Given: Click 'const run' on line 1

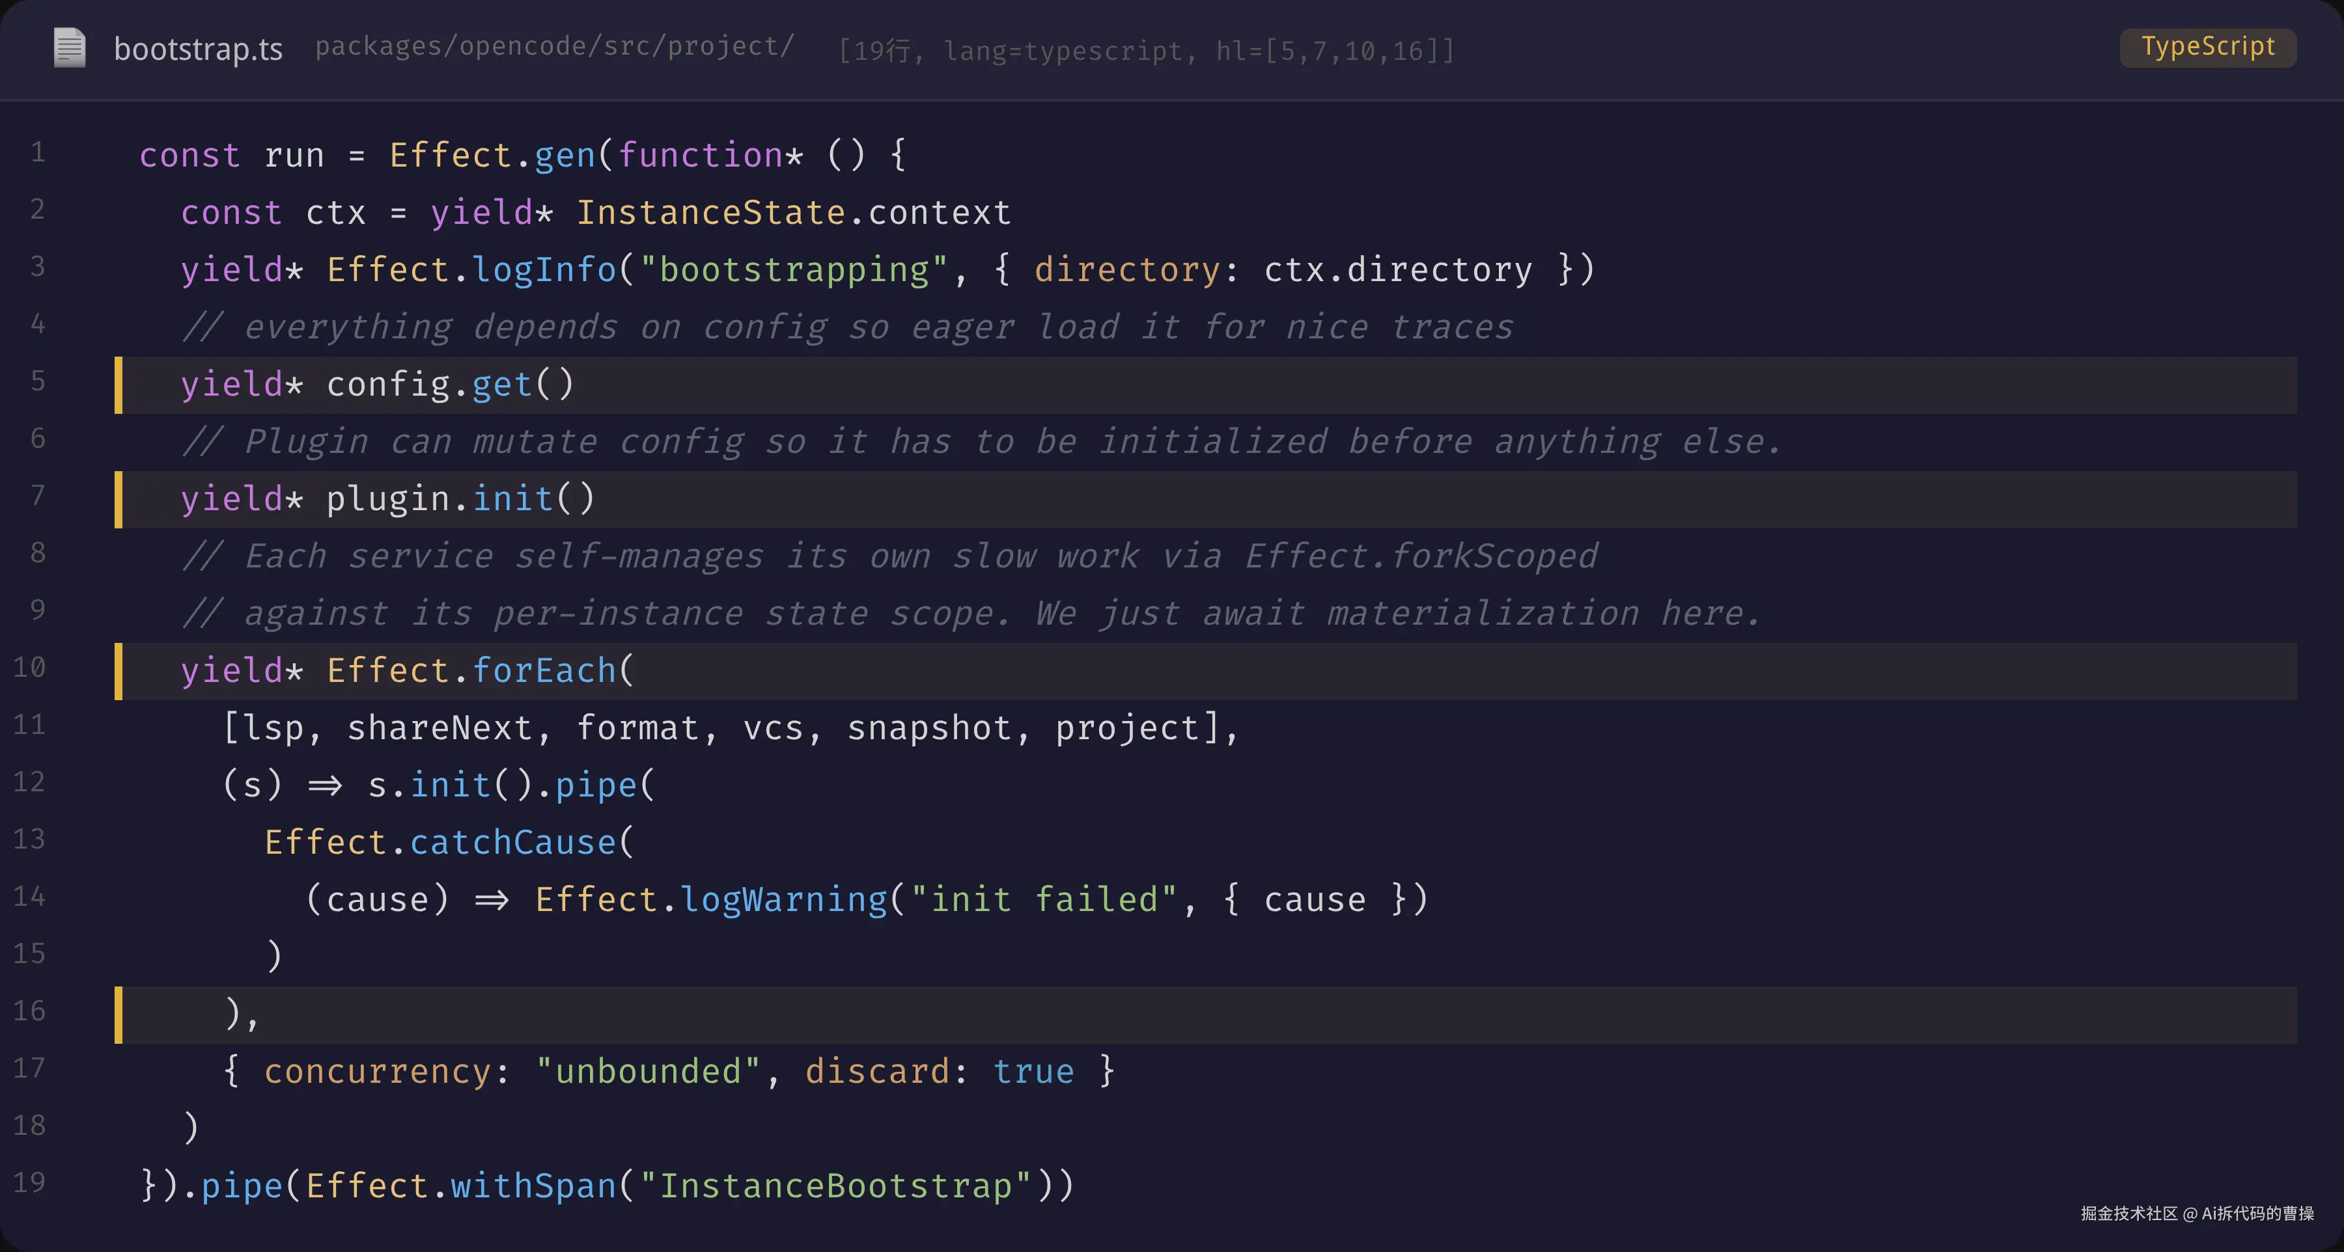Looking at the screenshot, I should point(232,156).
